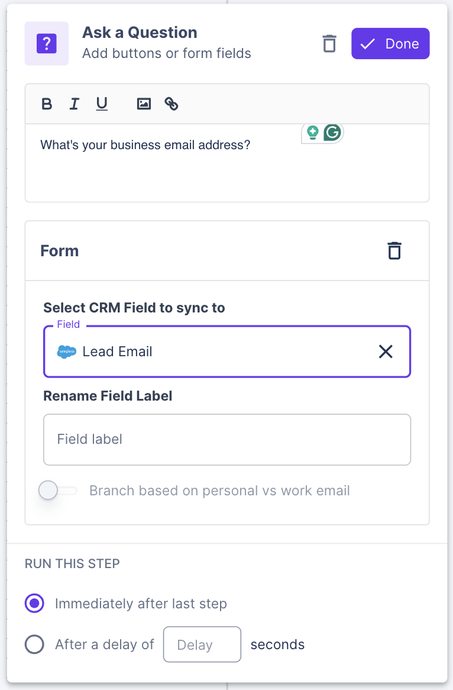
Task: Clear the selected Lead Email field
Action: coord(386,352)
